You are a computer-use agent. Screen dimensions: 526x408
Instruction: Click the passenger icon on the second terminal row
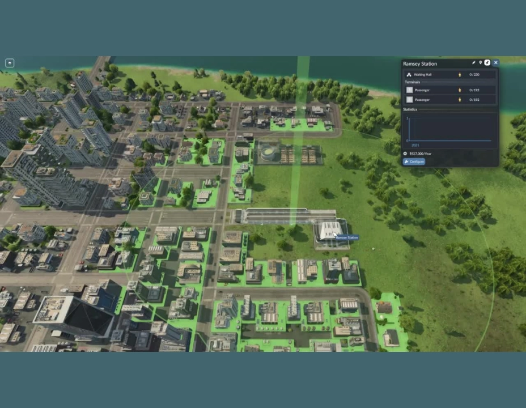[460, 100]
